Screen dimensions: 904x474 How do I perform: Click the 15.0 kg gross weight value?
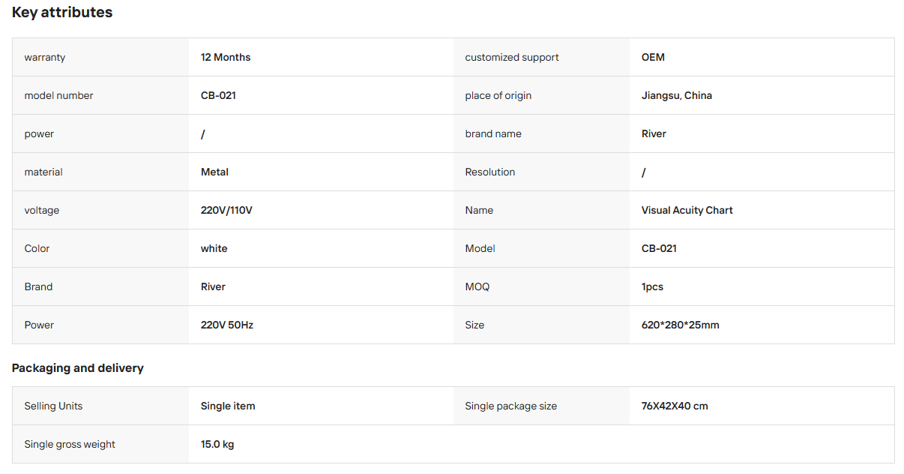click(x=217, y=445)
